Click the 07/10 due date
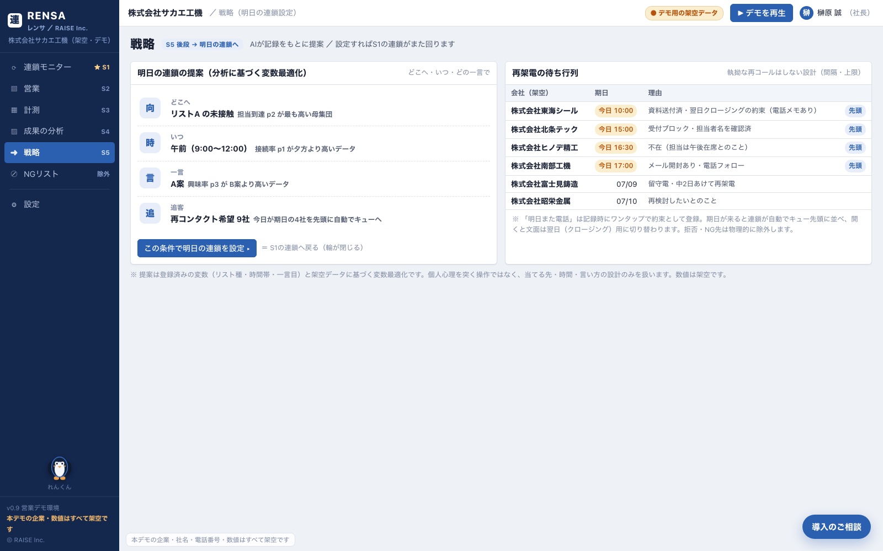883x551 pixels. pos(626,201)
